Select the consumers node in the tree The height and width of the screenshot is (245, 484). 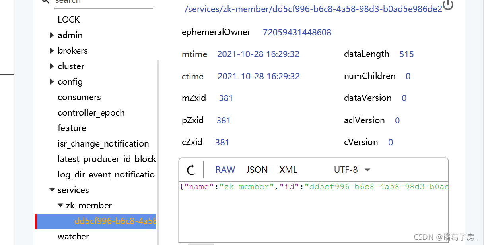79,97
